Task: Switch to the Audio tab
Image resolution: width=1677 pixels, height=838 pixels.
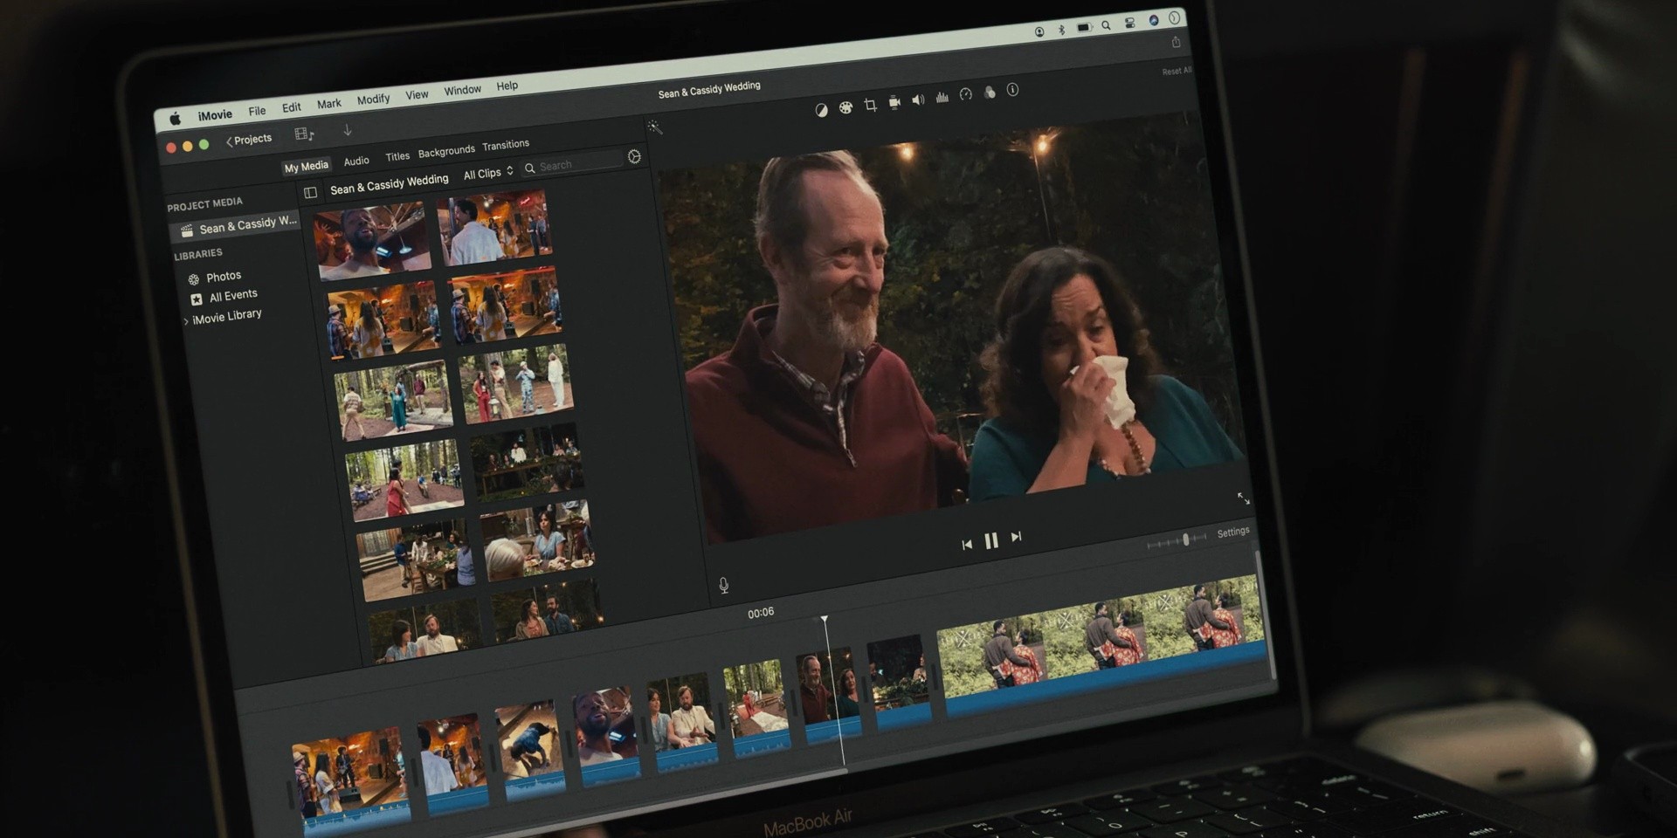Action: (x=356, y=161)
